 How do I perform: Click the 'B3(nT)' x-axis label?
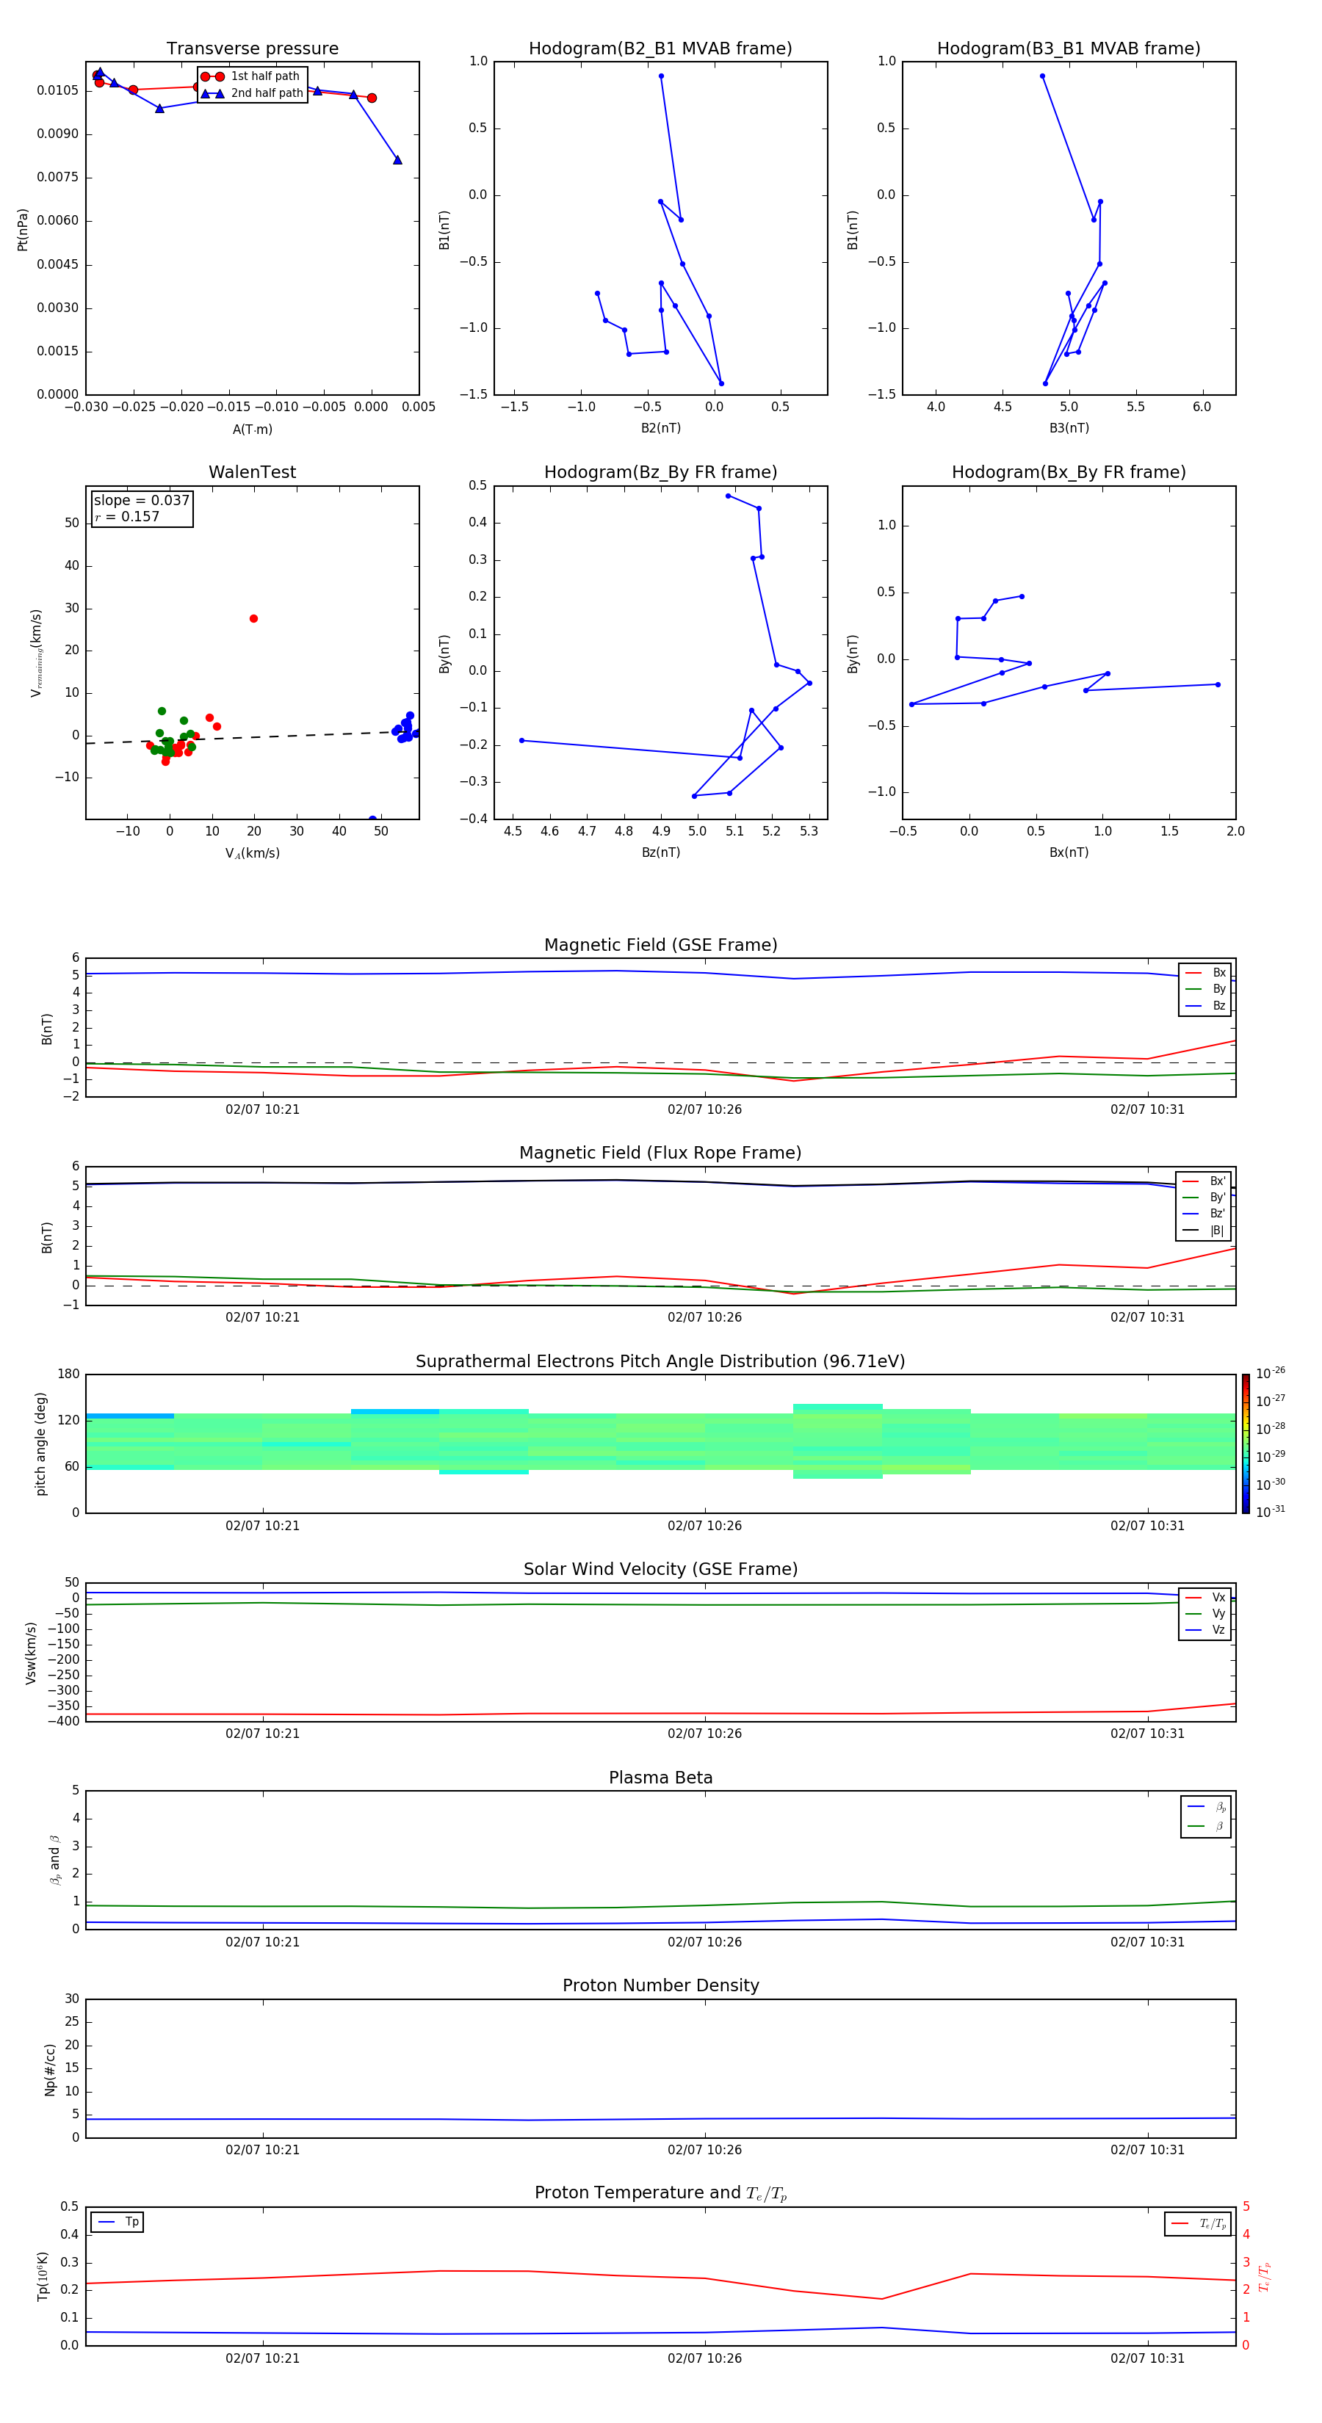(1069, 428)
